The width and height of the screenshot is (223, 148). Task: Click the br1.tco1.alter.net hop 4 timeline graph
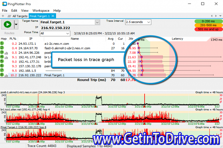click(x=112, y=117)
